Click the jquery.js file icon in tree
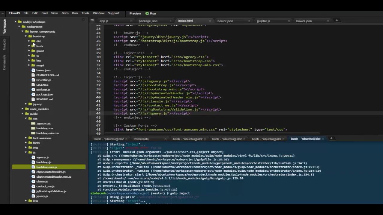This screenshot has height=215, width=383. pos(34,196)
